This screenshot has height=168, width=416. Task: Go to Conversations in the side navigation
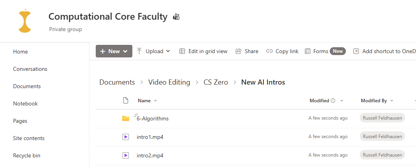tap(30, 69)
